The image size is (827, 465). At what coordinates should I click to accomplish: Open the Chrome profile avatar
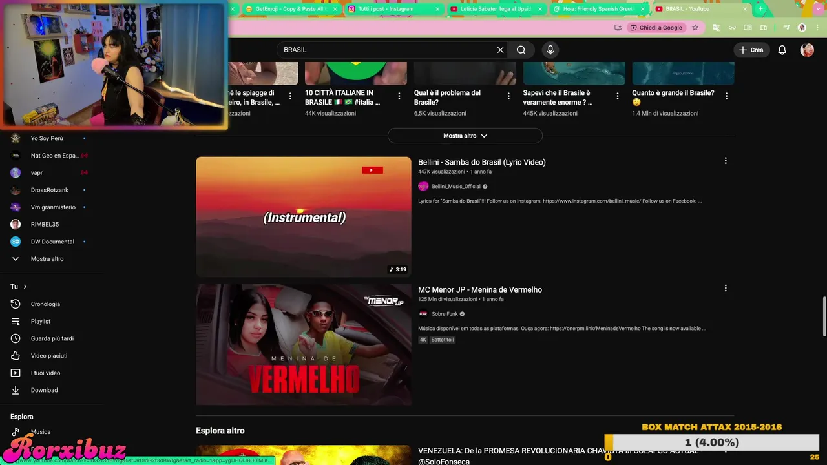pyautogui.click(x=802, y=28)
